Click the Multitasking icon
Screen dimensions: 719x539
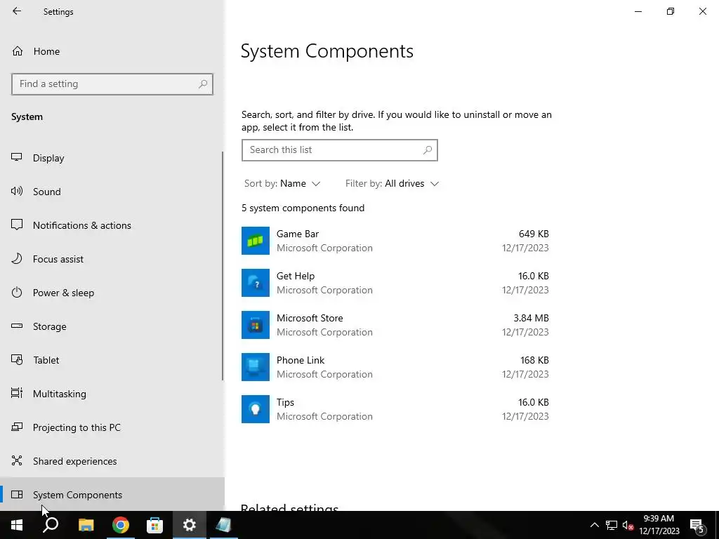pyautogui.click(x=17, y=393)
